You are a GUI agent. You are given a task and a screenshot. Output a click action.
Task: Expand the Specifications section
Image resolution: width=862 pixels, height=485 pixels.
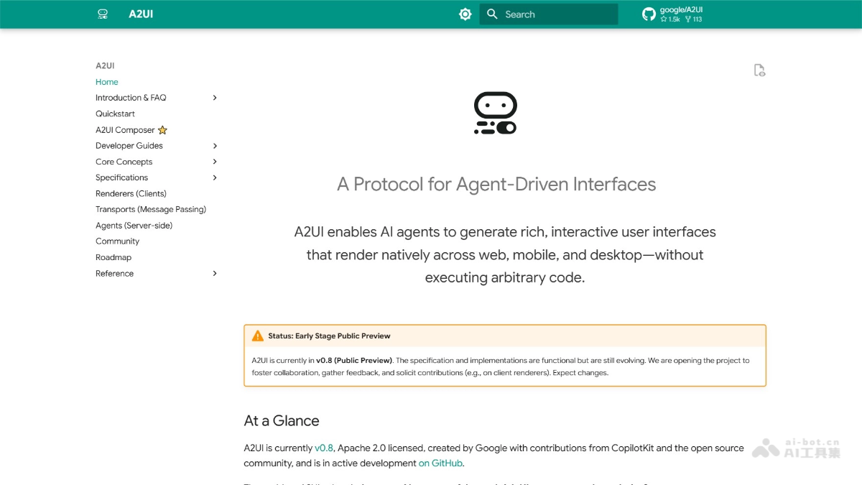point(215,177)
